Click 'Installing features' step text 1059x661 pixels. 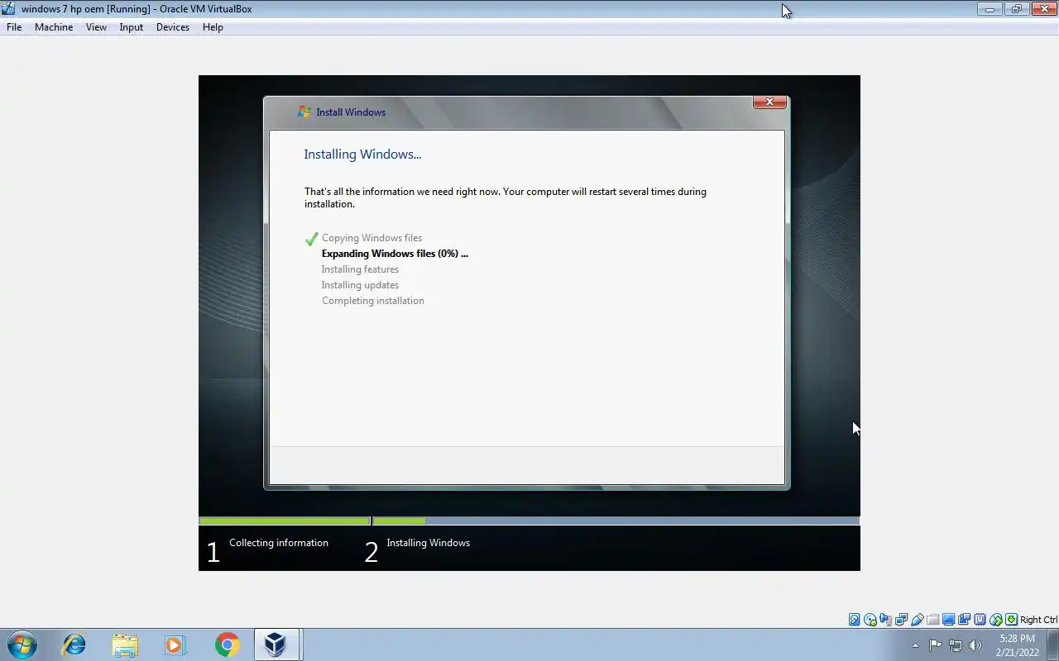[x=360, y=269]
